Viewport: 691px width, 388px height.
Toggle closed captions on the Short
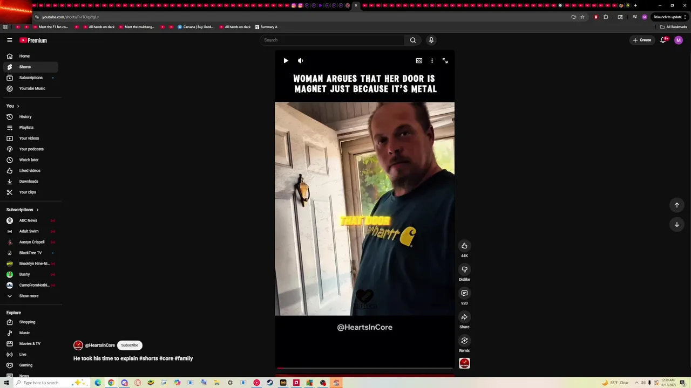pyautogui.click(x=419, y=61)
